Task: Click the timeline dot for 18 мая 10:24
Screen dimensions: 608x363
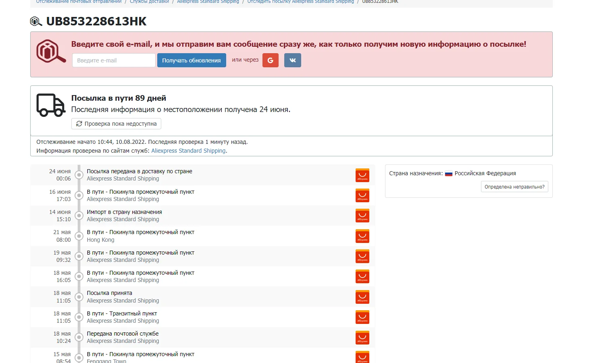Action: tap(79, 338)
